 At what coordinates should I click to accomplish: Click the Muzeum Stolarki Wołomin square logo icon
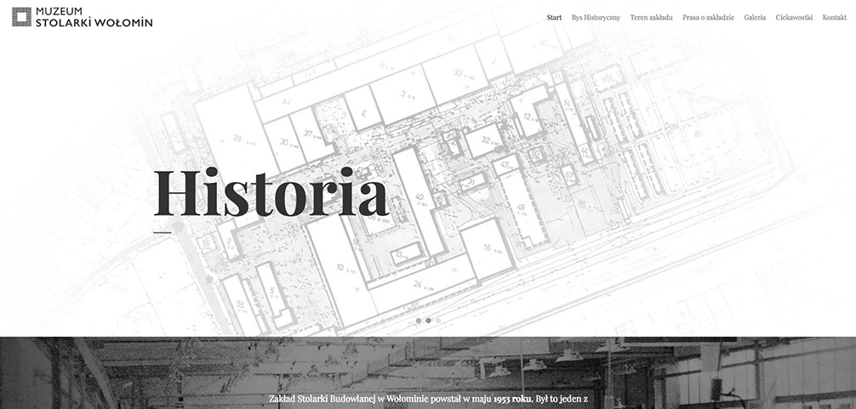pyautogui.click(x=22, y=17)
